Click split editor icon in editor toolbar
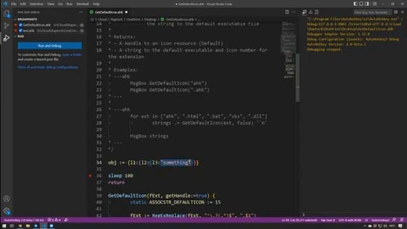This screenshot has width=407, height=229. click(x=287, y=12)
